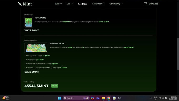Open File Explorer from the taskbar
This screenshot has width=179, height=101.
coord(103,98)
